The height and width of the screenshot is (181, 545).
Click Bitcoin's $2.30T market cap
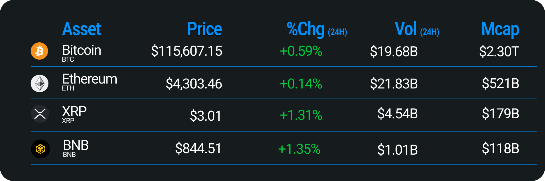pyautogui.click(x=499, y=52)
